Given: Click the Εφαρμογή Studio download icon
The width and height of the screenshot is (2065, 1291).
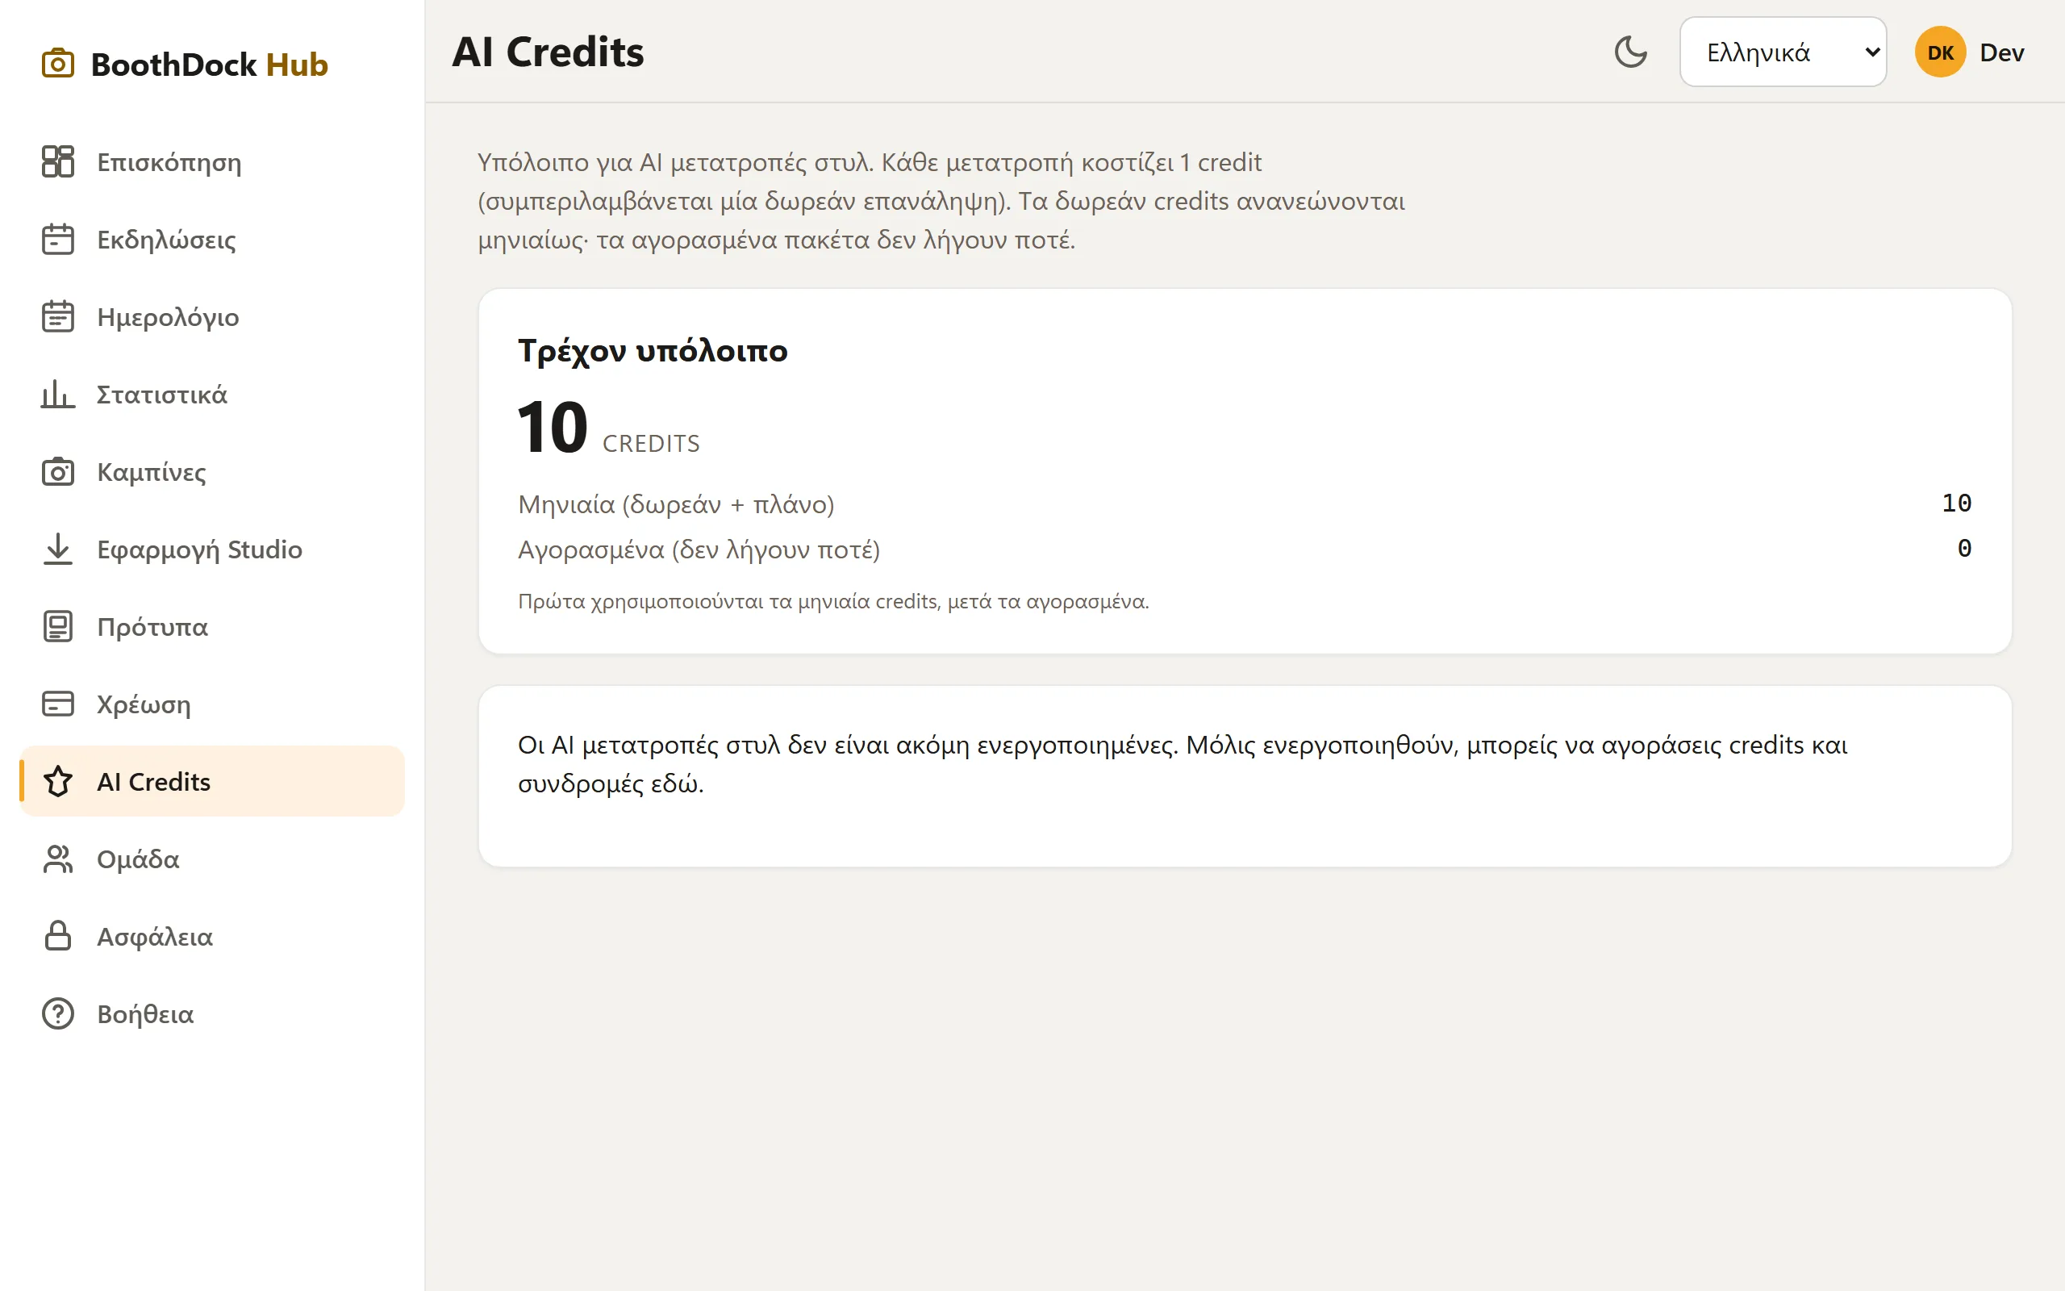Looking at the screenshot, I should (58, 549).
